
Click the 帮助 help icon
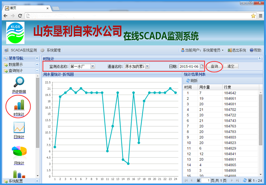pyautogui.click(x=251, y=50)
